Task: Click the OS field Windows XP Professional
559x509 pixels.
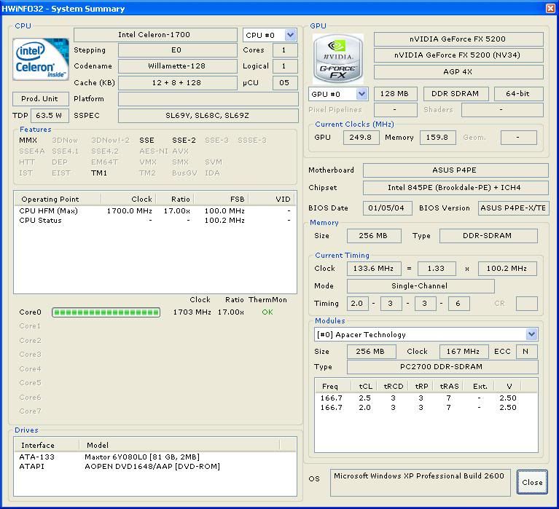Action: pos(421,482)
